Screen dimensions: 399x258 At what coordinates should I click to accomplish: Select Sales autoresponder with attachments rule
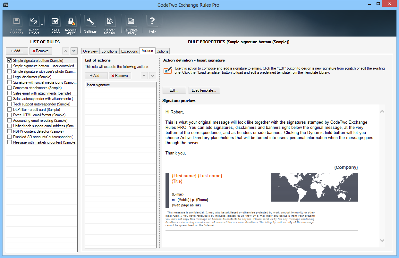pyautogui.click(x=44, y=98)
